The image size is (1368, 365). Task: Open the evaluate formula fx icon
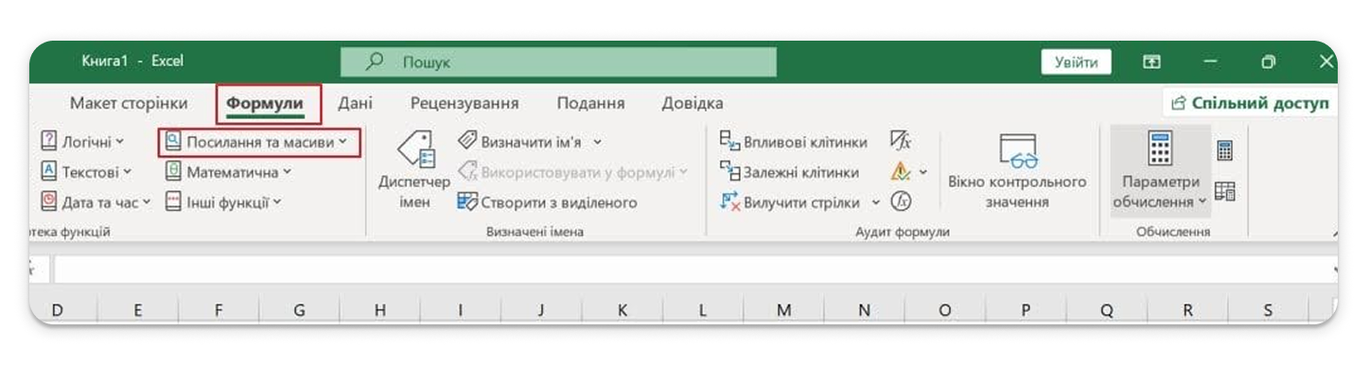tap(902, 201)
